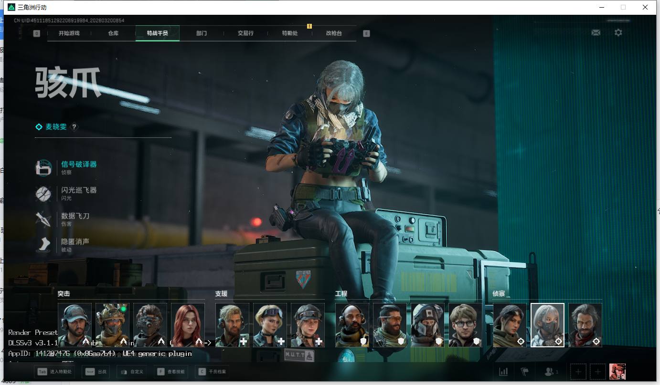Click the flag icon in bottom bar
Viewport: 660px width, 385px height.
point(524,372)
